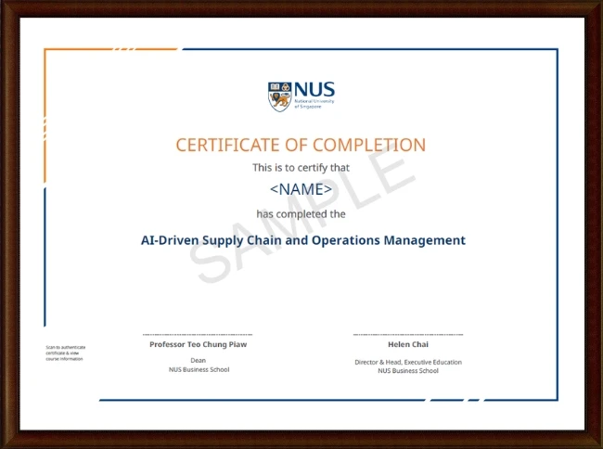Select the <NAME> placeholder text

tap(301, 189)
